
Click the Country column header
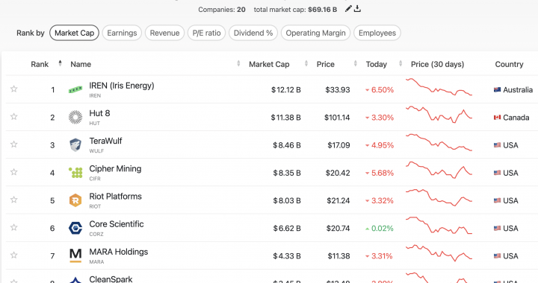509,64
